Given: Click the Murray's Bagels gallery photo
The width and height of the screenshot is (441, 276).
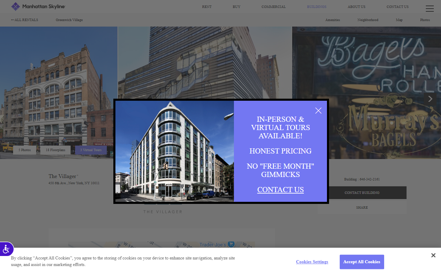Looking at the screenshot, I should click(367, 93).
